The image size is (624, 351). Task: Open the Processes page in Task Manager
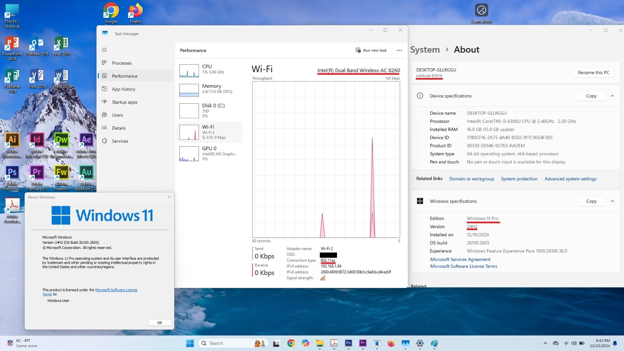click(135, 63)
